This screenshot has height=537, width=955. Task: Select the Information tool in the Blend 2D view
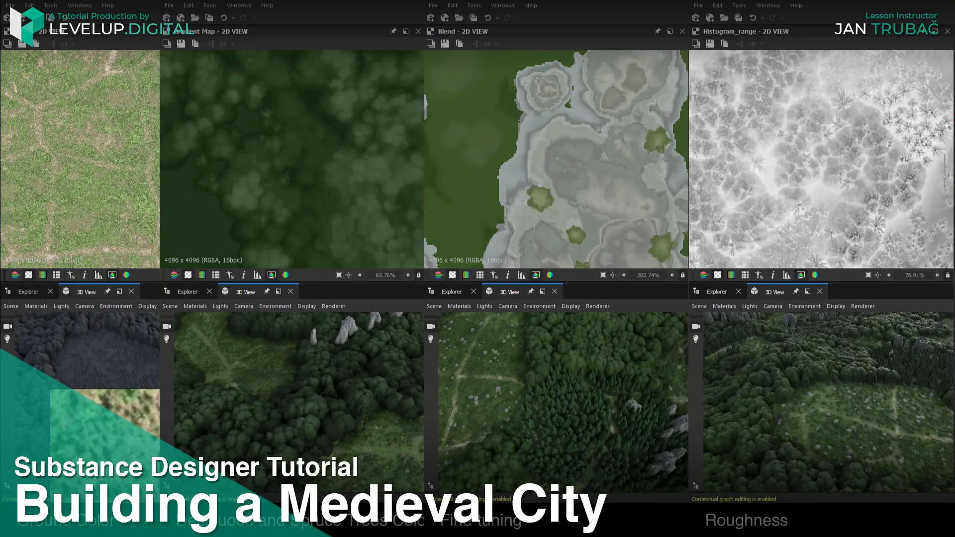507,274
